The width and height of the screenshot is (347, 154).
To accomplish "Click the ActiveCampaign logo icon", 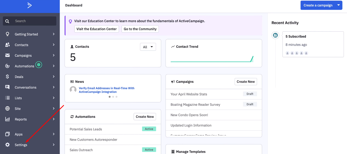I will point(30,5).
